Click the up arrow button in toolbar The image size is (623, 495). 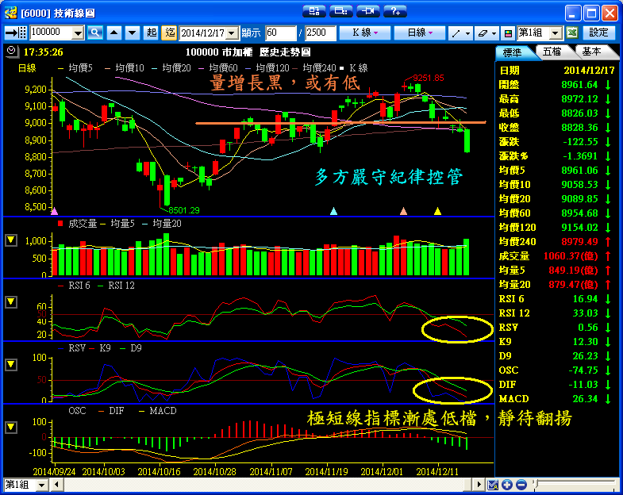coord(113,33)
